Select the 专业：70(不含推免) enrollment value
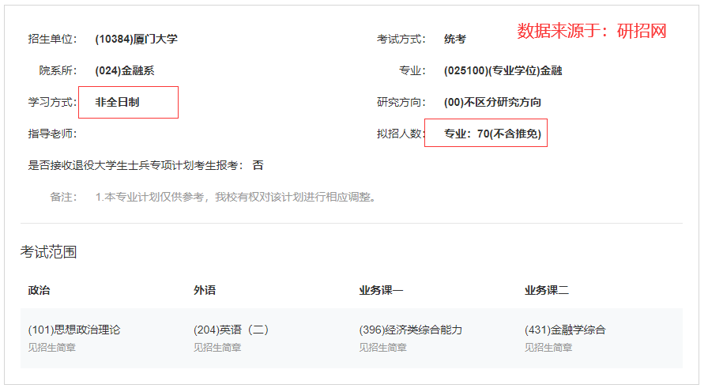This screenshot has height=392, width=708. 492,134
